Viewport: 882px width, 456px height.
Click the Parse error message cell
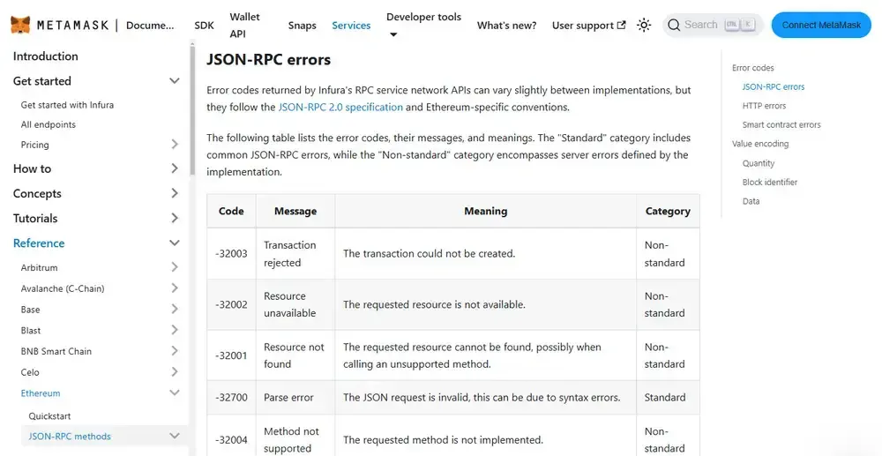coord(295,398)
